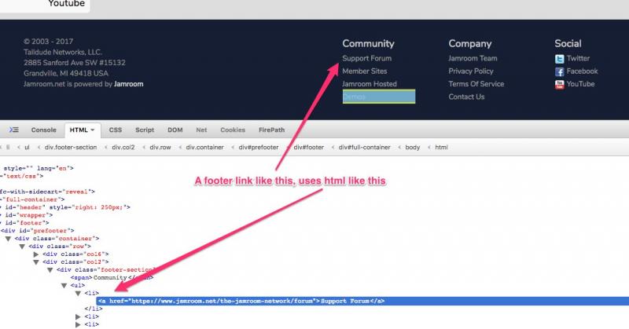Select the body breadcrumb node
This screenshot has width=629, height=329.
click(412, 147)
